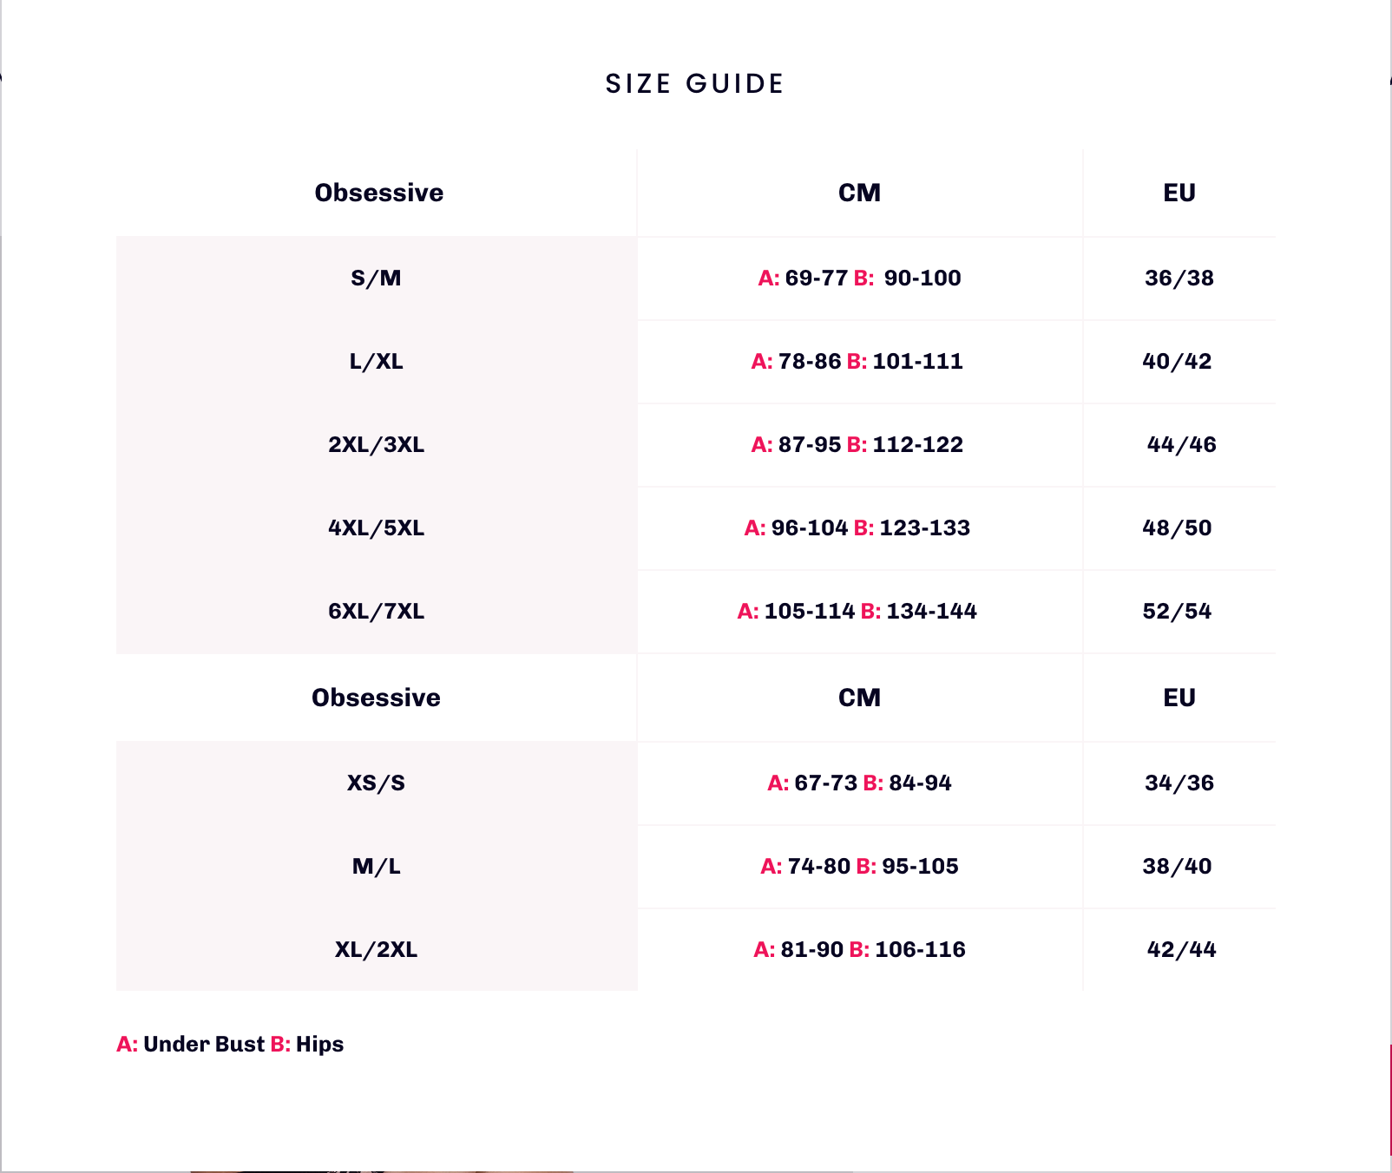This screenshot has height=1173, width=1392.
Task: Select measurements A: 87-95 B: 112-122
Action: (x=857, y=445)
